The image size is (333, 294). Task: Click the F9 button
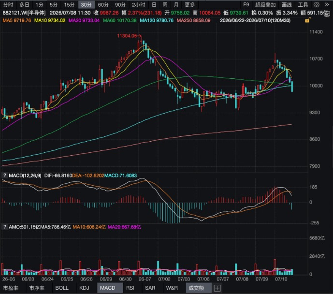[246, 4]
